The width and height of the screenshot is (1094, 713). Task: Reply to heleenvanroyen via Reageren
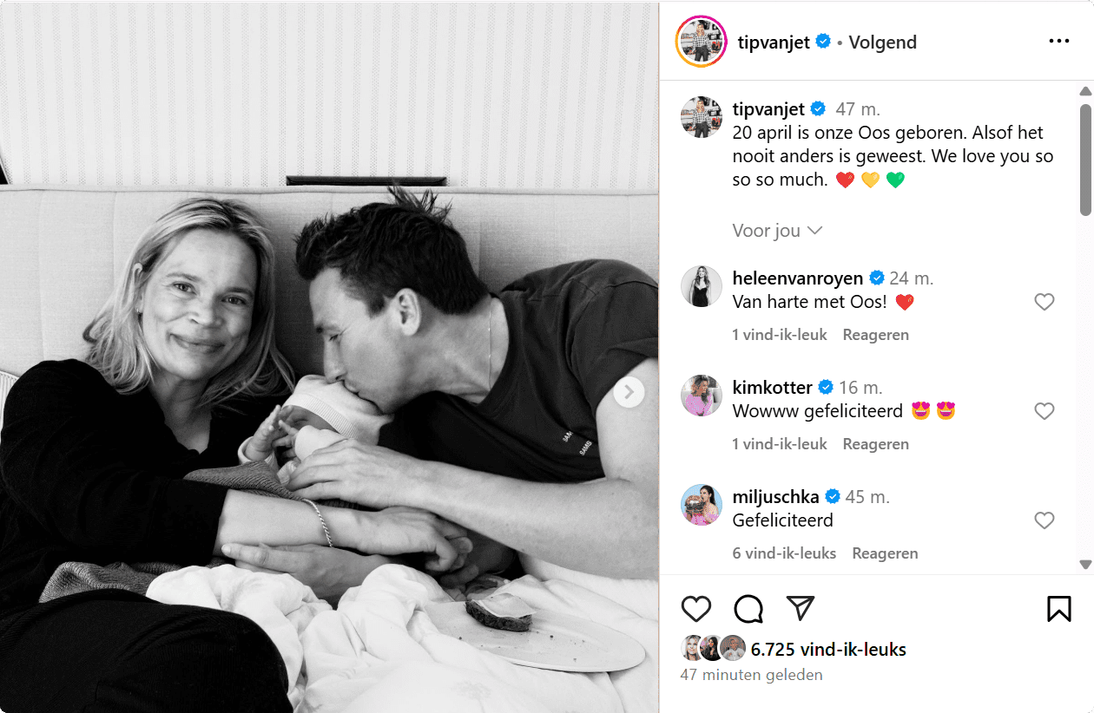click(875, 335)
